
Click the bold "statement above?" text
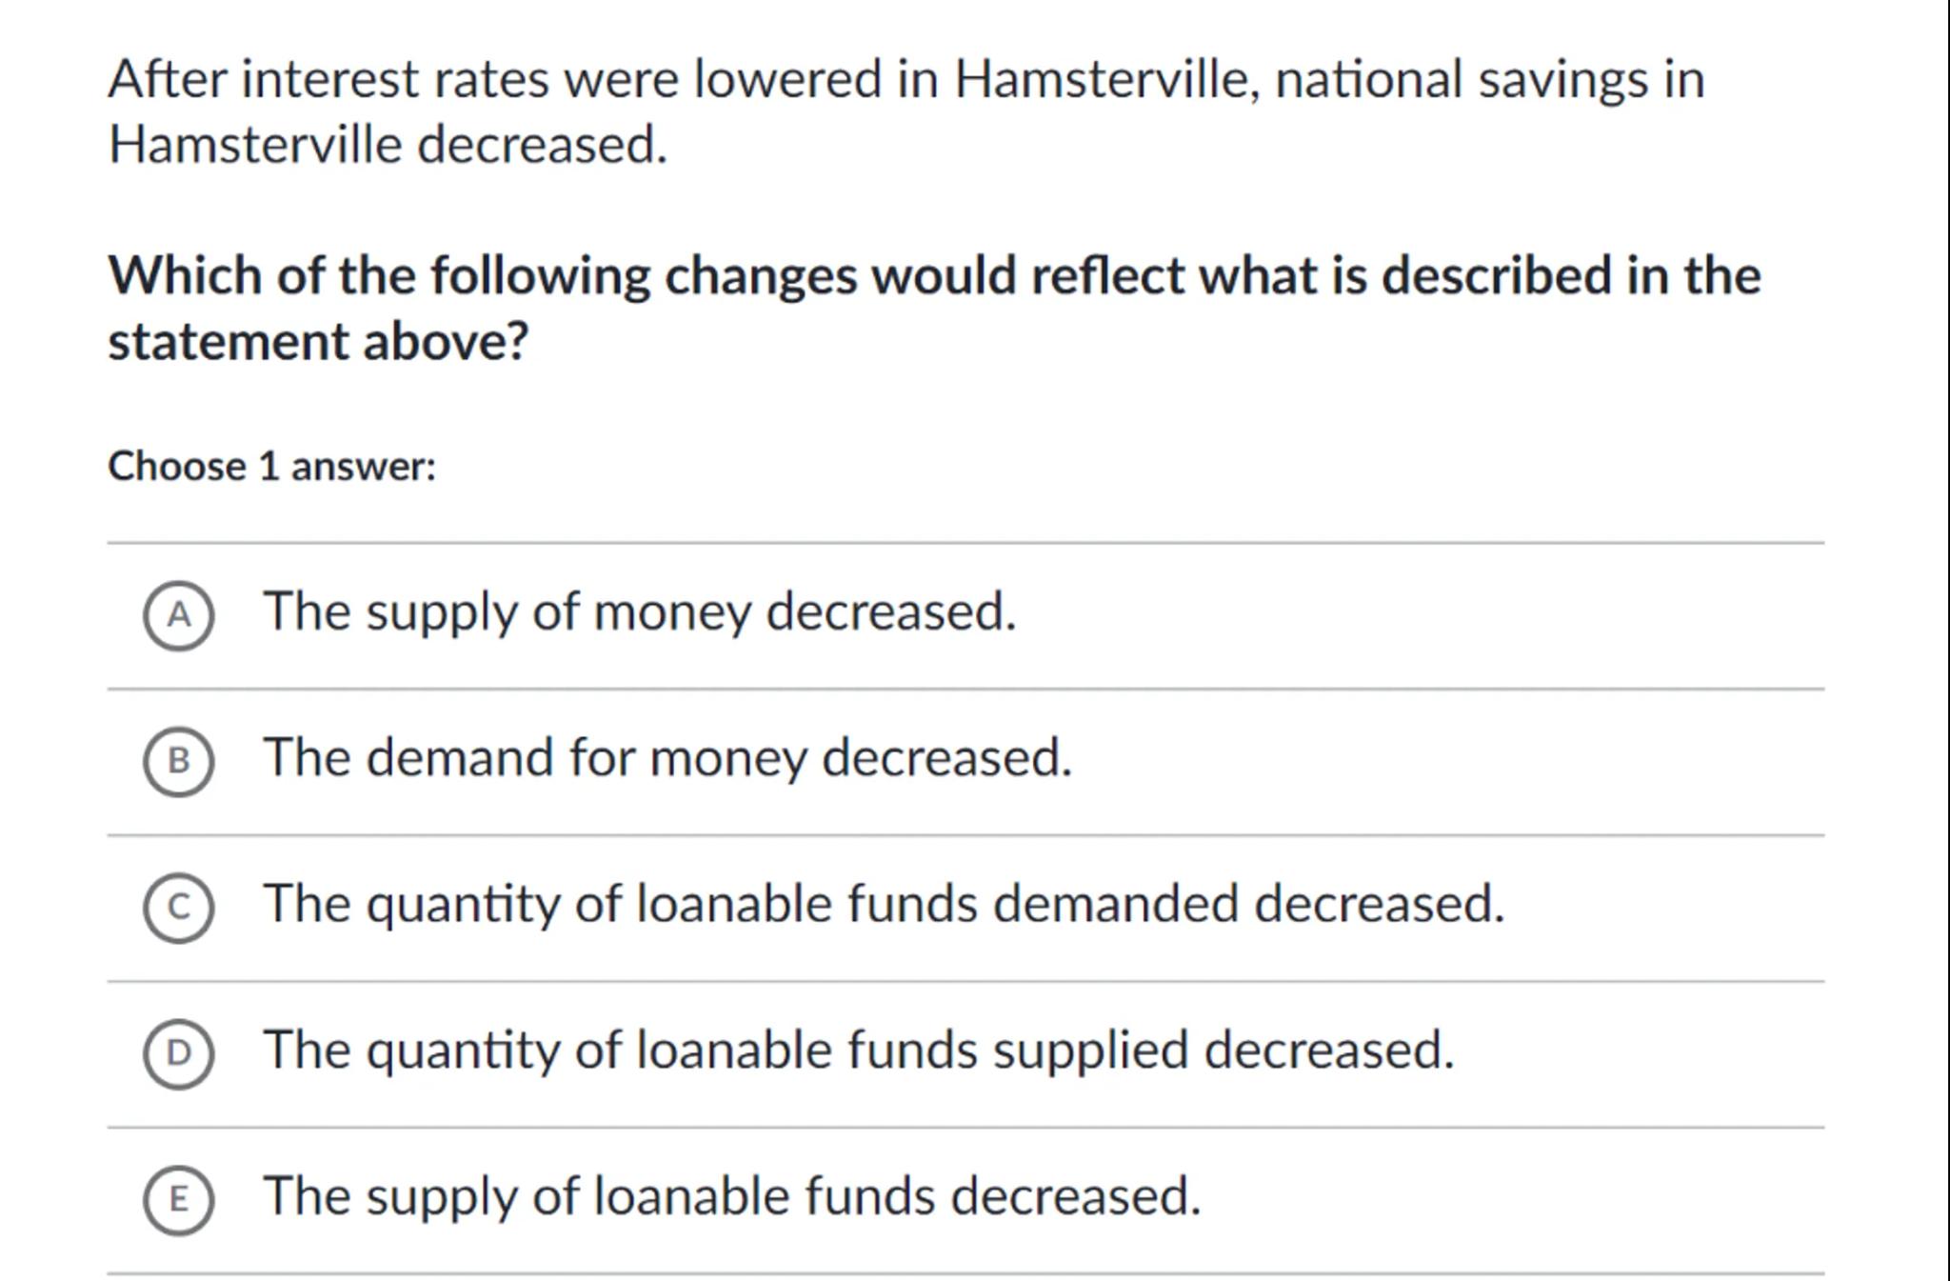[x=317, y=342]
